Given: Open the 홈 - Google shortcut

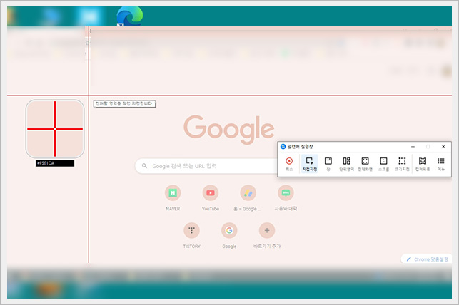Looking at the screenshot, I should 248,198.
